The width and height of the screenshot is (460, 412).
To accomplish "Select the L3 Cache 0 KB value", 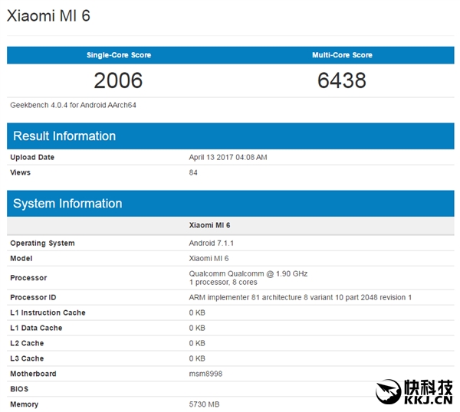I will pos(197,358).
